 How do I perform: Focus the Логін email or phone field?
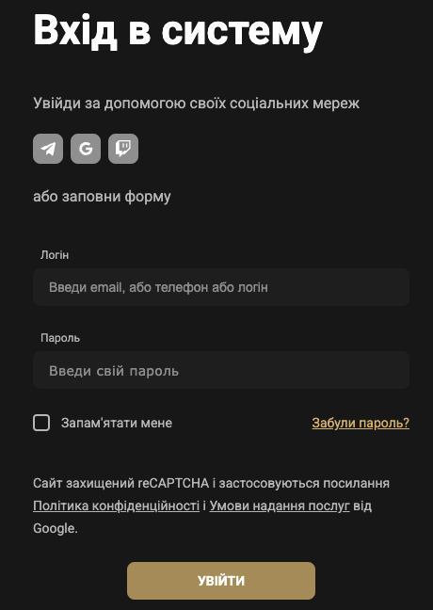(x=221, y=287)
